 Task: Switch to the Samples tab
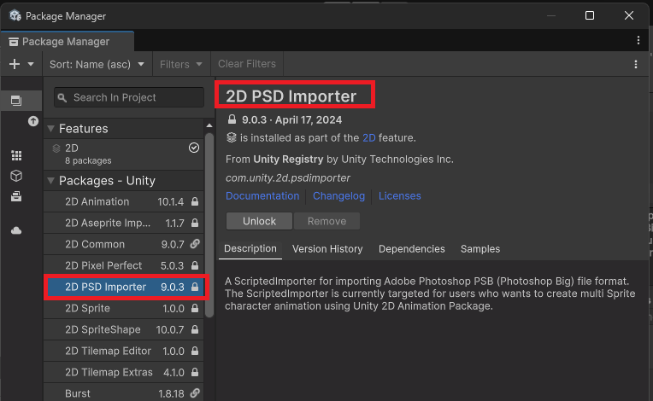point(480,249)
